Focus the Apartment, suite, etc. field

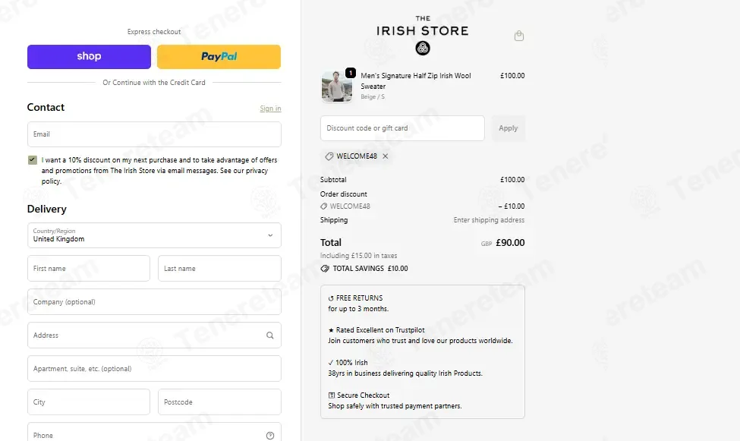[154, 369]
